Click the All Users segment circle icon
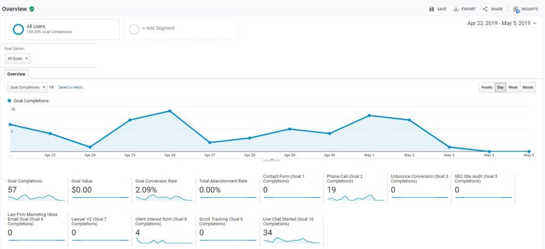Image resolution: width=545 pixels, height=249 pixels. [x=18, y=29]
